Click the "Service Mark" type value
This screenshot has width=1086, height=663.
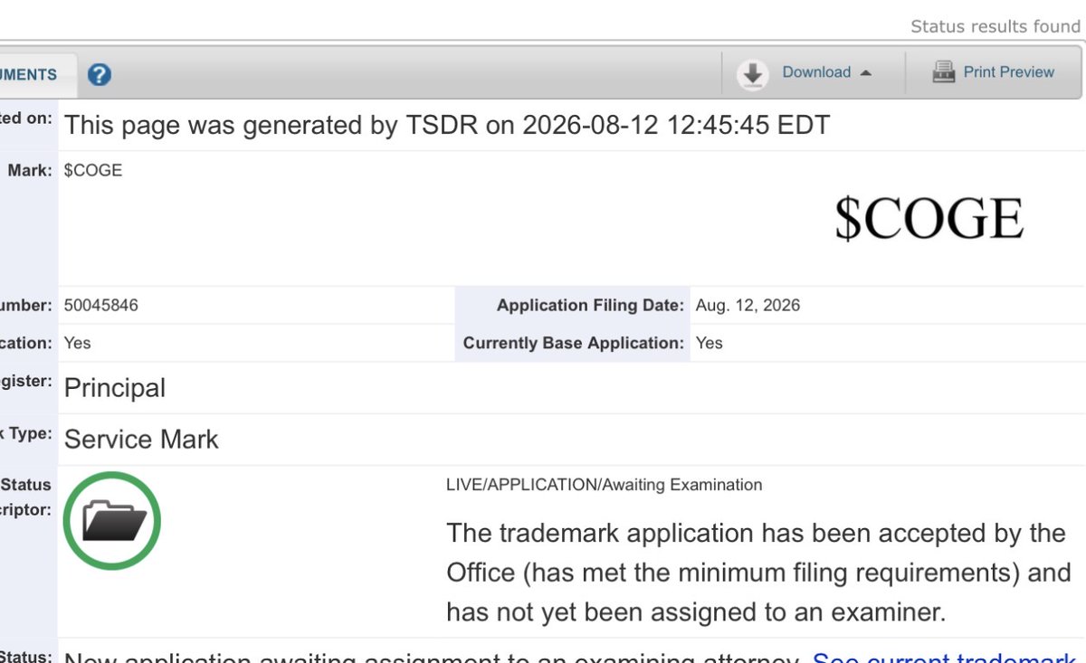pos(141,440)
